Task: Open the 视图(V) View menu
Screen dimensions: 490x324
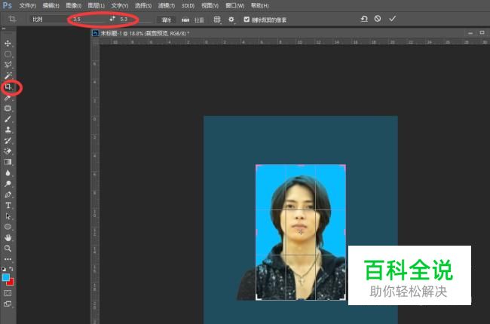Action: tap(210, 5)
